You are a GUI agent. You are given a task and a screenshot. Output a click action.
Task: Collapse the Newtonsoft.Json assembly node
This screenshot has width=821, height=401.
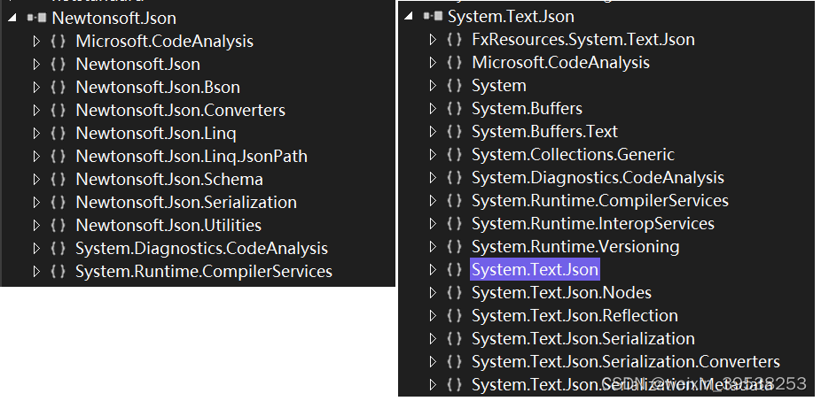pos(12,19)
